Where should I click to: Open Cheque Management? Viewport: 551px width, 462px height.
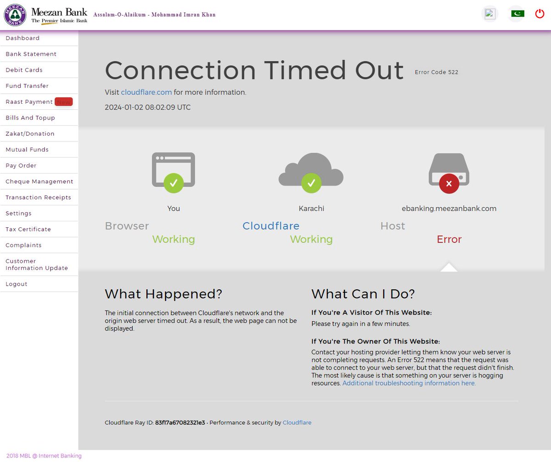[39, 181]
